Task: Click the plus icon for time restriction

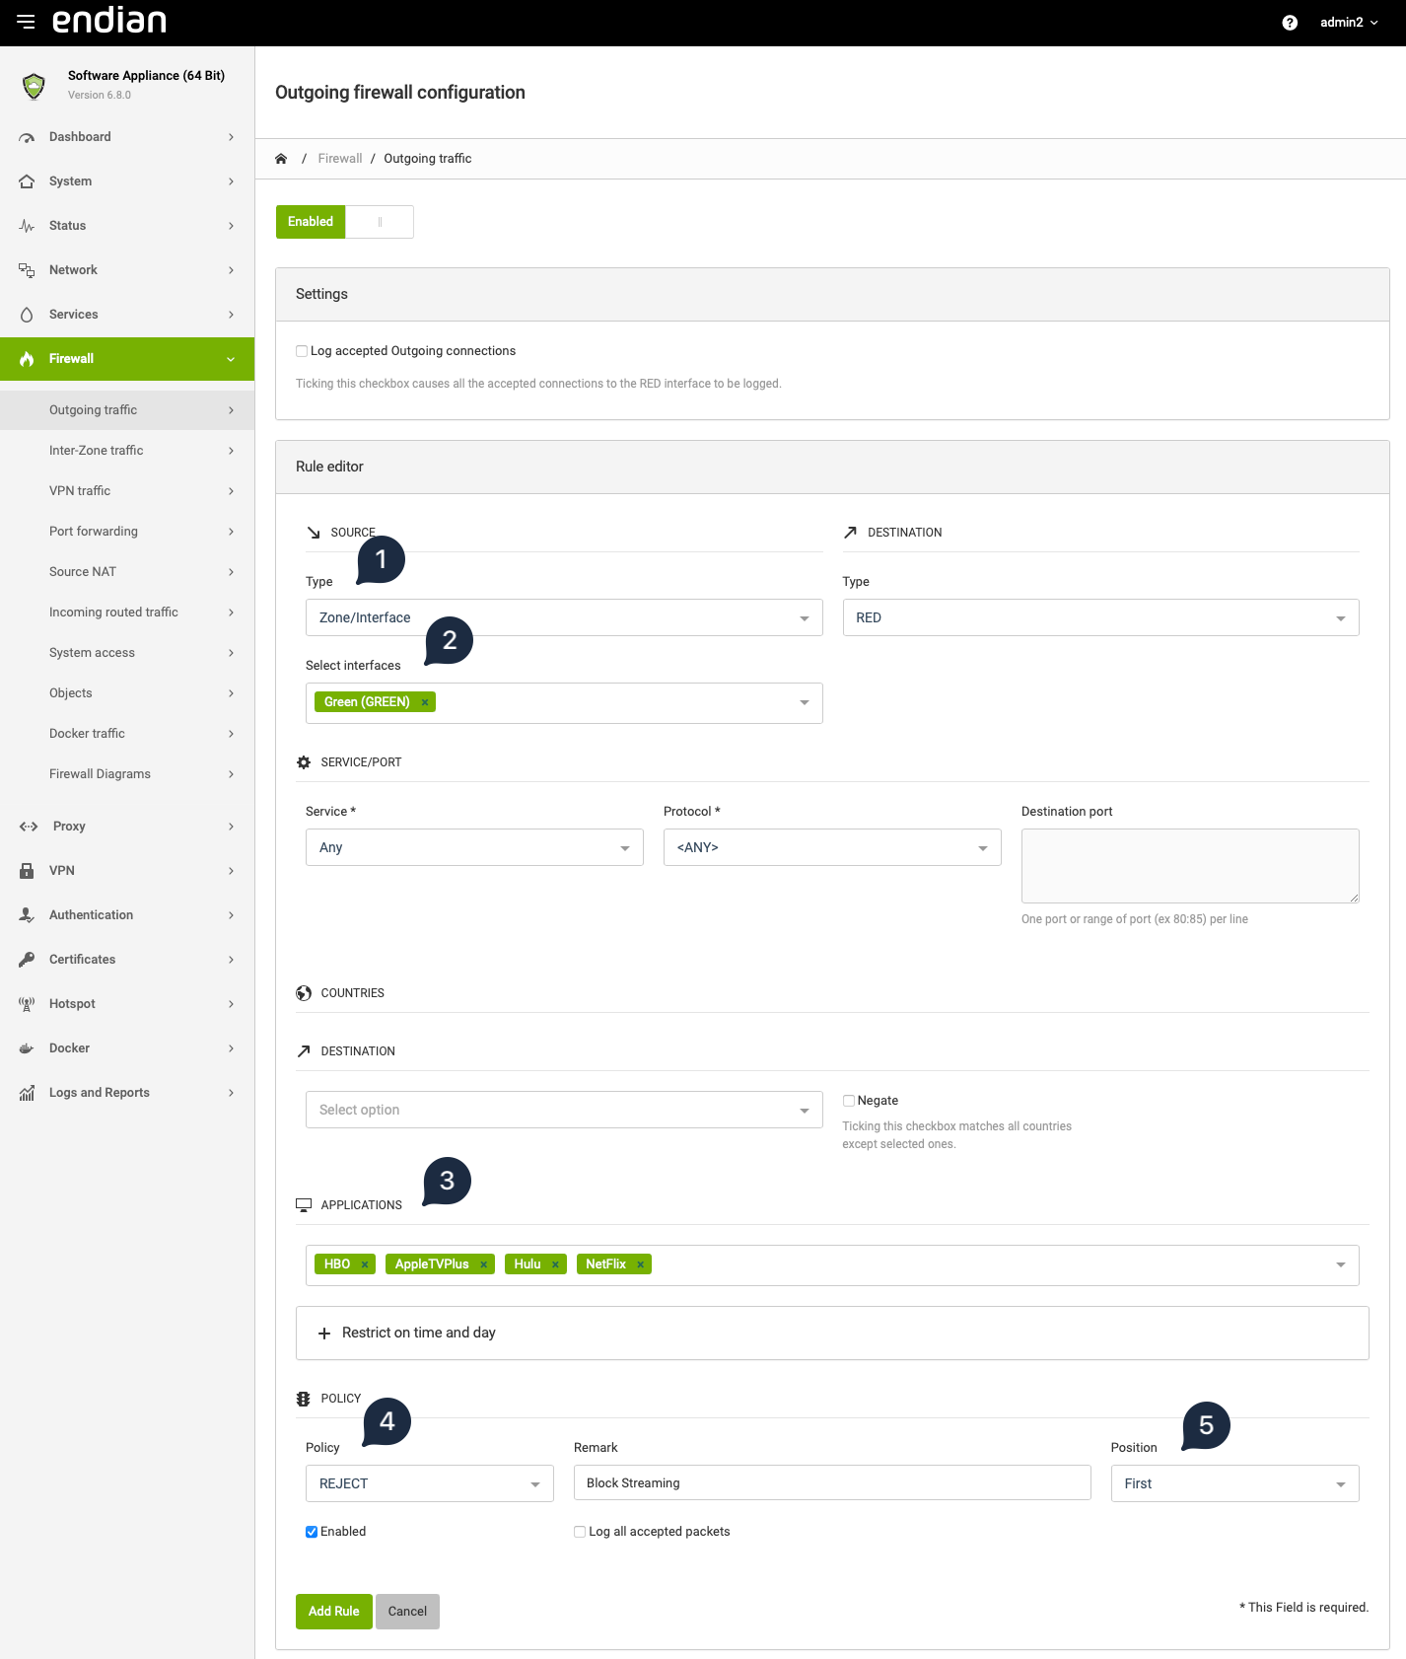Action: coord(324,1334)
